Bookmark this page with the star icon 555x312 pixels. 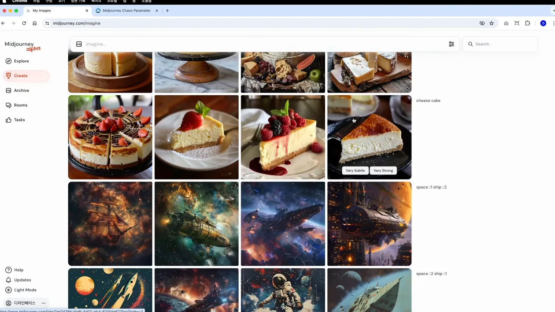492,23
